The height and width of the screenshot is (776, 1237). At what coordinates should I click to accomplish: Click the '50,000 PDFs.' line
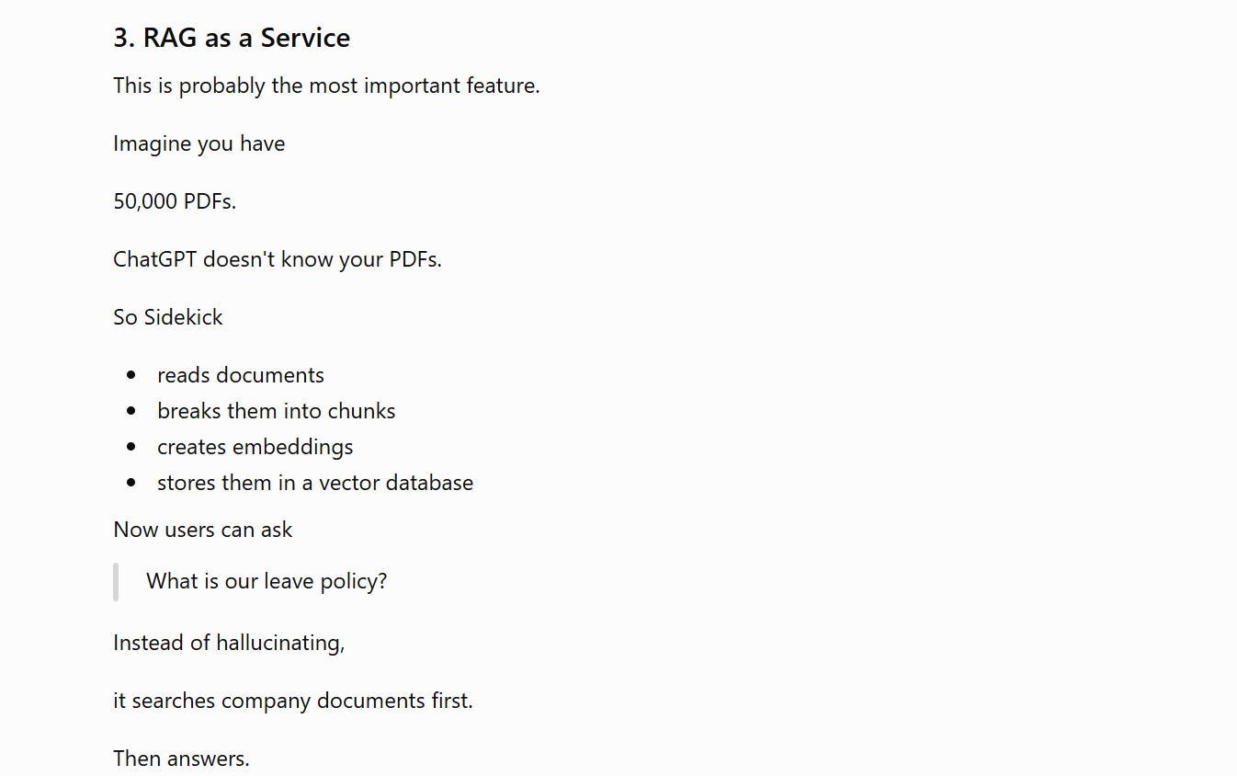(x=175, y=201)
